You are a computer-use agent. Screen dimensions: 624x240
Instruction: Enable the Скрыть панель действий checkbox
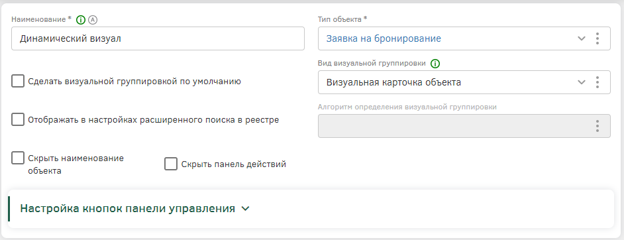pos(171,164)
